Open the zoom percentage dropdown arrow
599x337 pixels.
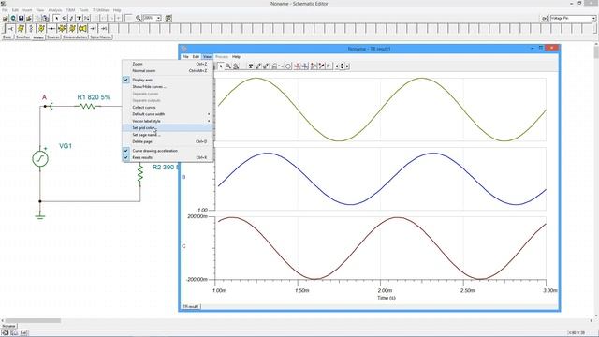pyautogui.click(x=158, y=18)
